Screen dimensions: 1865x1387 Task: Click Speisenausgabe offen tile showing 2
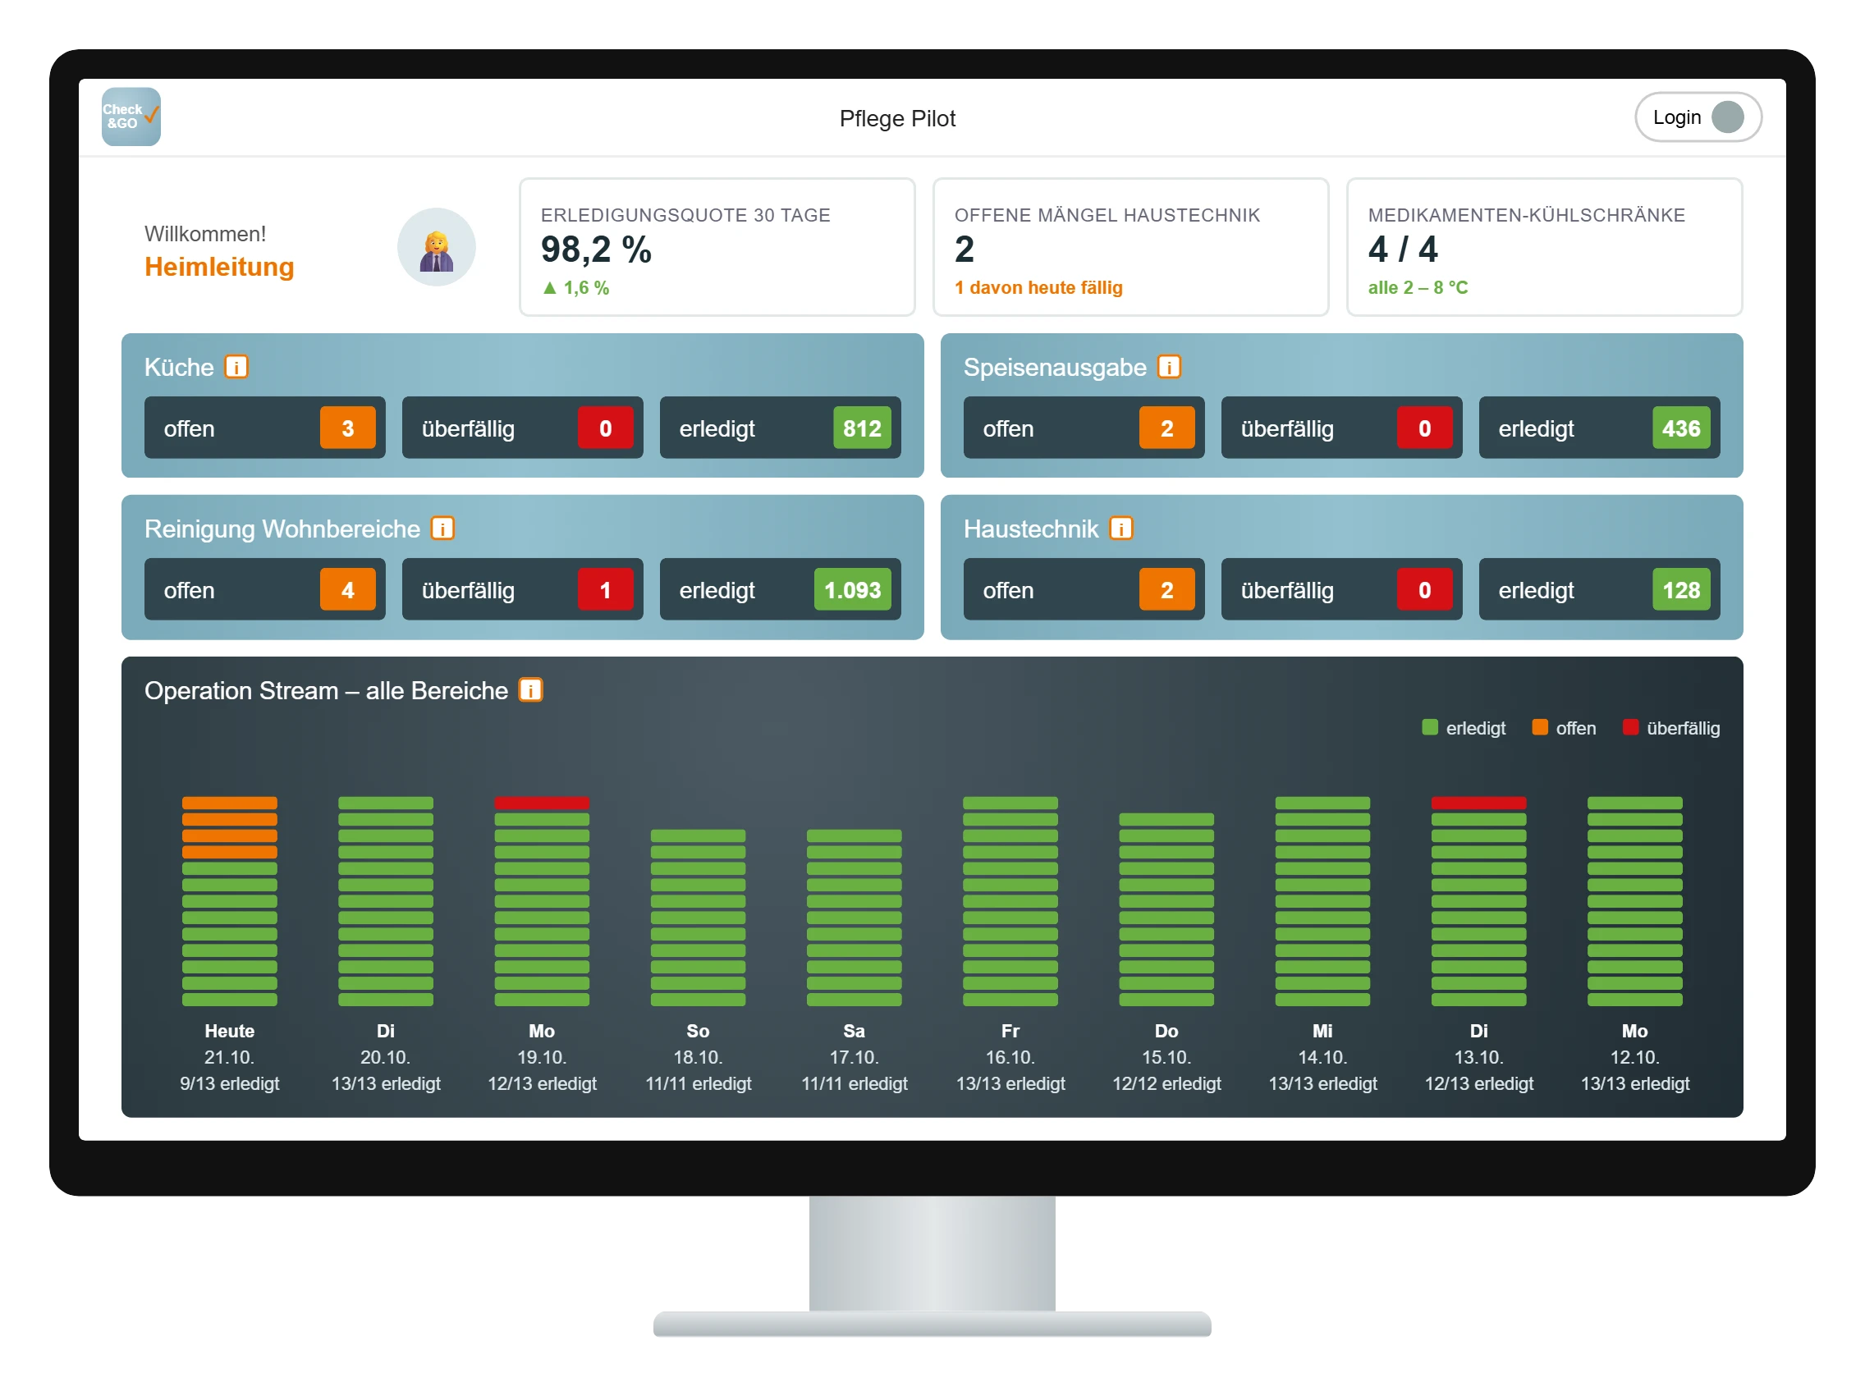1084,428
